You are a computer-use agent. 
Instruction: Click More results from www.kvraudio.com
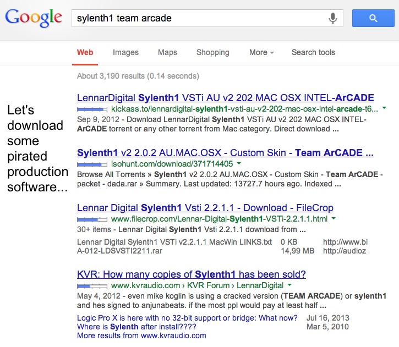[141, 335]
